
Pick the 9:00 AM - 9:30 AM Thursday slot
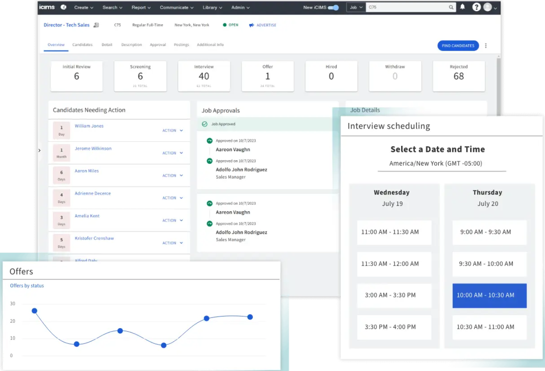tap(489, 232)
